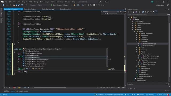Toggle regular expressions in Find panel
Image resolution: width=171 pixels, height=96 pixels.
point(107,14)
